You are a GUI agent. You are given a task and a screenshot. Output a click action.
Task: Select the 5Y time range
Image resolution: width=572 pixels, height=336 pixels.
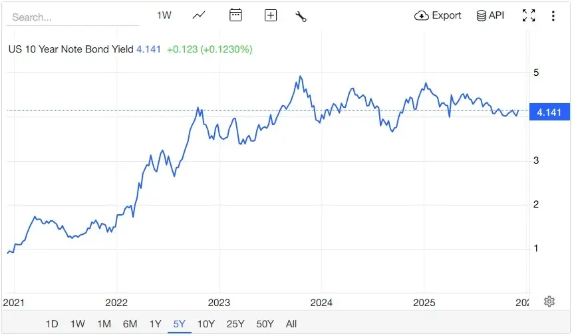click(180, 324)
